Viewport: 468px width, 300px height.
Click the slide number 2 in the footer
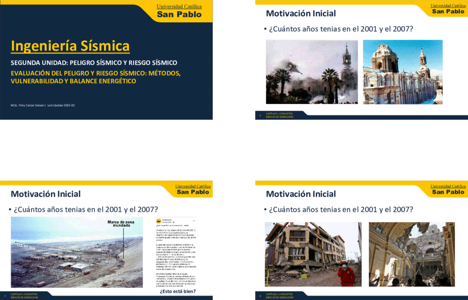260,115
